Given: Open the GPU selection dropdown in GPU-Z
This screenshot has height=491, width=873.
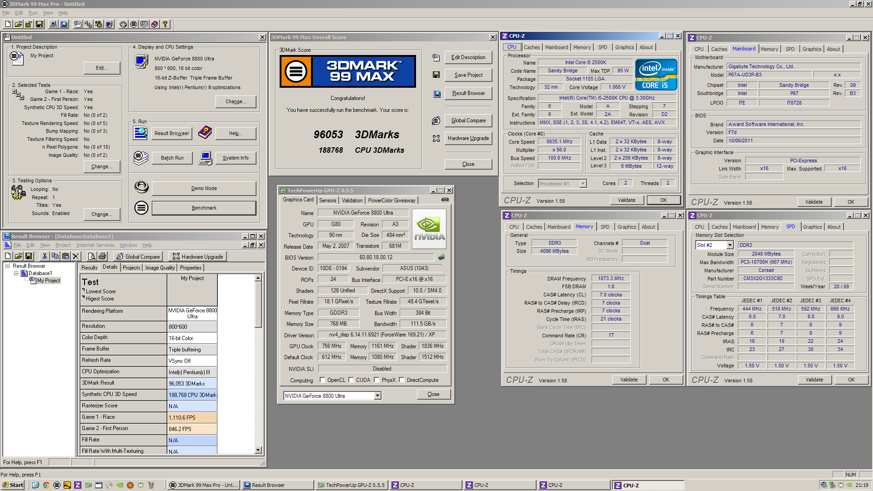Looking at the screenshot, I should (377, 396).
